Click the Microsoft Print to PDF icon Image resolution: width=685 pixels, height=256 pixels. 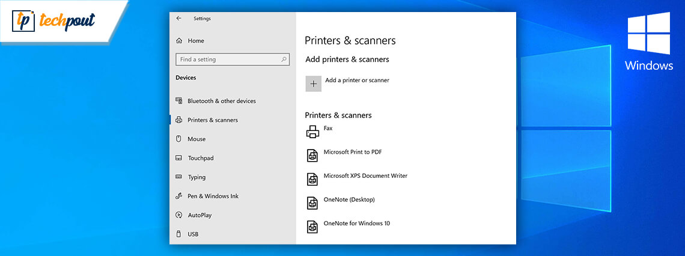click(x=312, y=156)
